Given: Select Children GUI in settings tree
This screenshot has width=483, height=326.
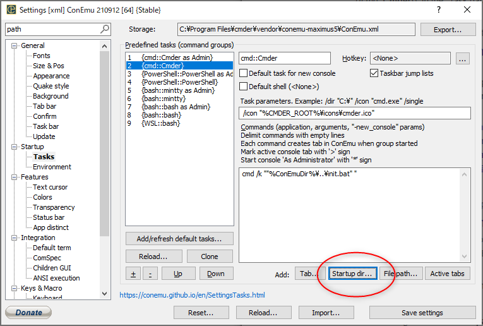Looking at the screenshot, I should pyautogui.click(x=52, y=268).
